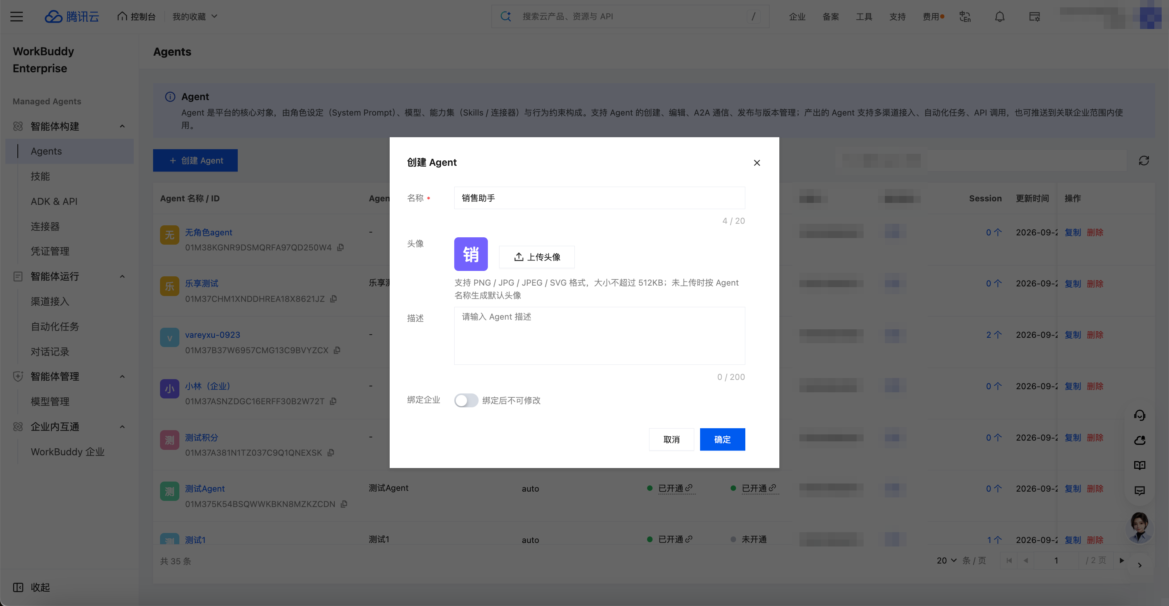Open customer service headset icon
The image size is (1169, 606).
1140,415
